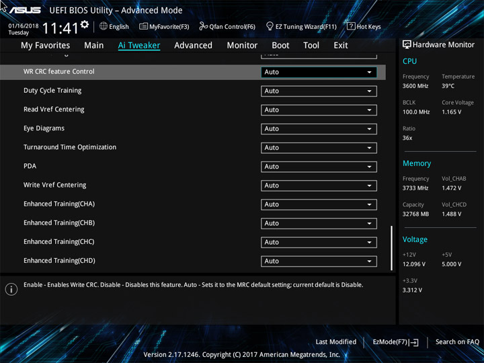Click Memory frequency value 3733 MHz
This screenshot has width=484, height=363.
pos(415,188)
